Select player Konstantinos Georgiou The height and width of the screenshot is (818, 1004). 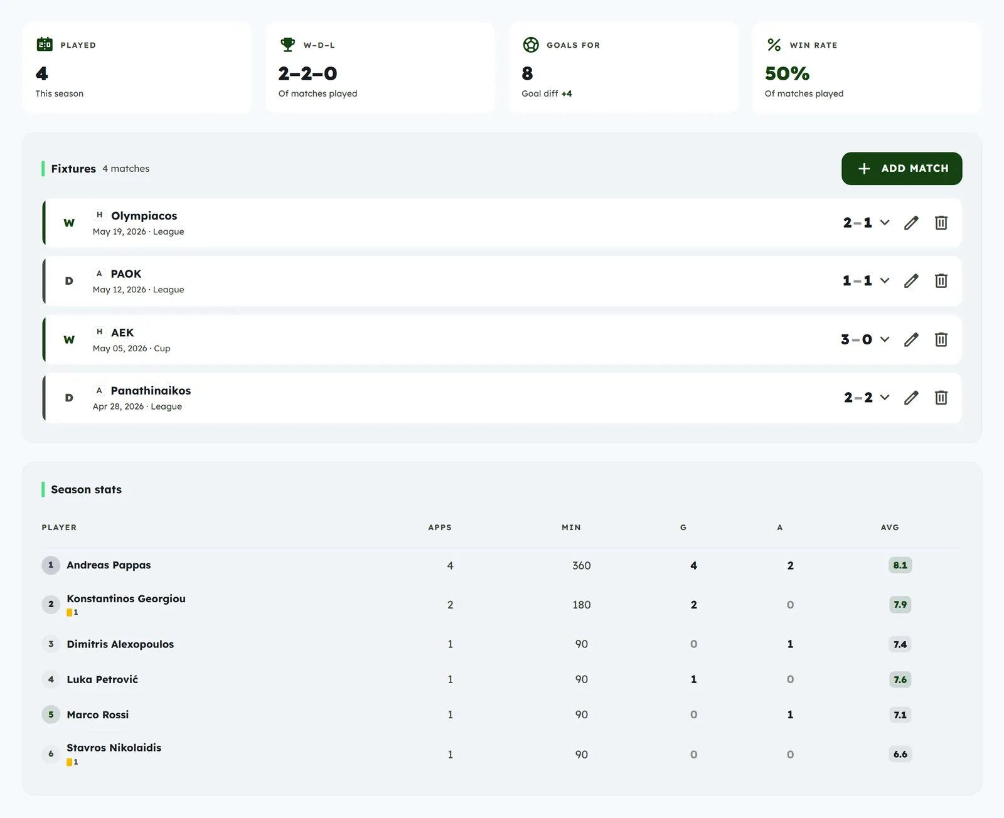[x=126, y=598]
